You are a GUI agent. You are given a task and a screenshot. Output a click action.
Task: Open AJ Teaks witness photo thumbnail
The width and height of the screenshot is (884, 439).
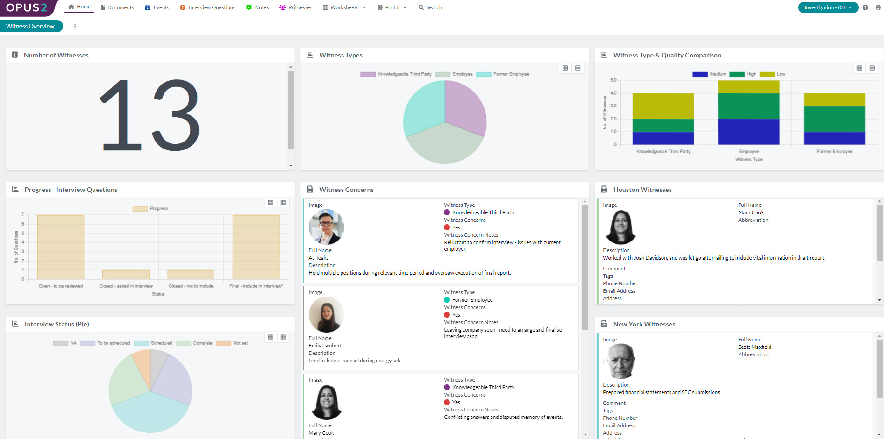pos(326,227)
